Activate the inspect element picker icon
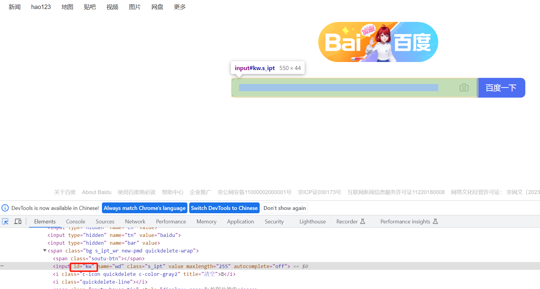Viewport: 540px width, 289px height. 5,222
